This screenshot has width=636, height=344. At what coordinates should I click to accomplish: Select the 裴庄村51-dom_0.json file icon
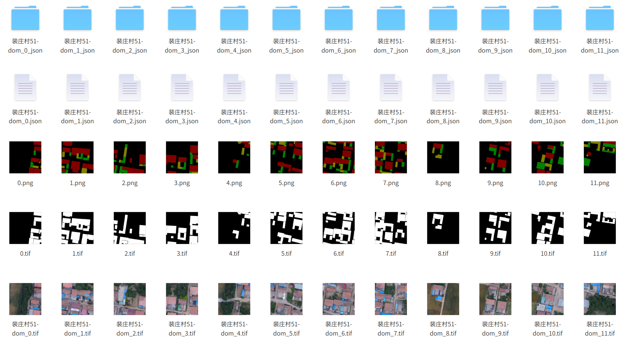tap(25, 87)
